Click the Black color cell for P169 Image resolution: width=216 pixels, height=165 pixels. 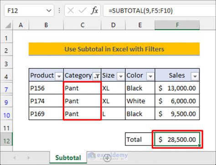[x=140, y=113]
